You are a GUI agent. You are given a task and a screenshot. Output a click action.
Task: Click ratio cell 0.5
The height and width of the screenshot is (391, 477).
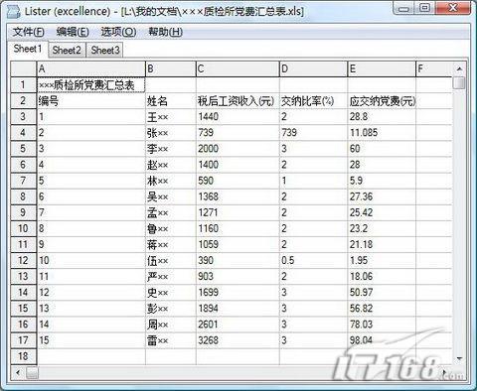[x=314, y=260]
